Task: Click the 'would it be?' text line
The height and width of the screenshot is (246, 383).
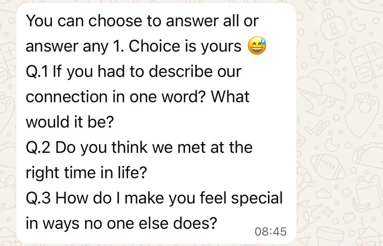Action: tap(70, 122)
